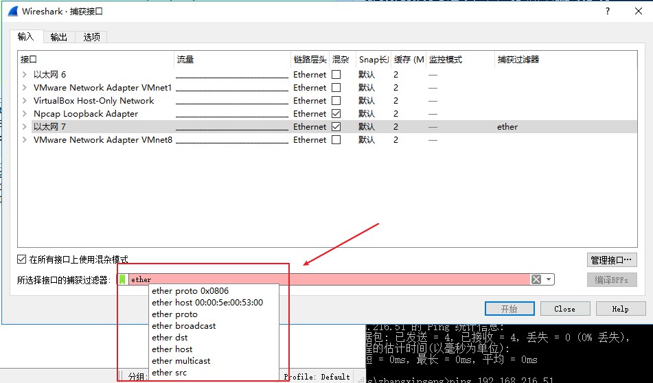Switch to the 输入 tab
This screenshot has width=653, height=383.
click(25, 36)
